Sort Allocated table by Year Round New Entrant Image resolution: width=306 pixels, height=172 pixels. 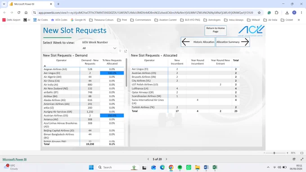(x=220, y=62)
